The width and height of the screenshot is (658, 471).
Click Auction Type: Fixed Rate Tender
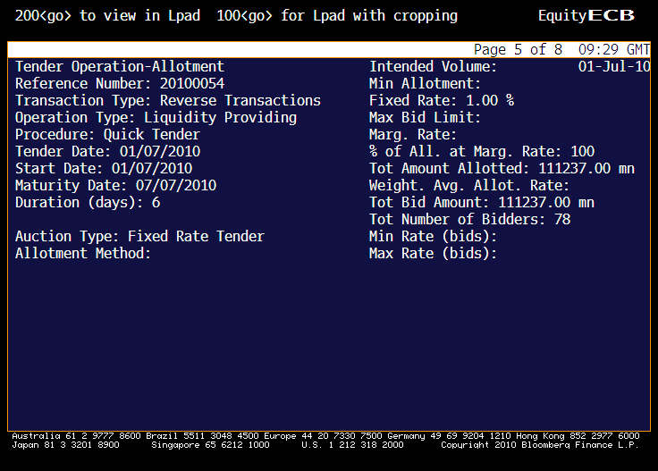point(139,237)
